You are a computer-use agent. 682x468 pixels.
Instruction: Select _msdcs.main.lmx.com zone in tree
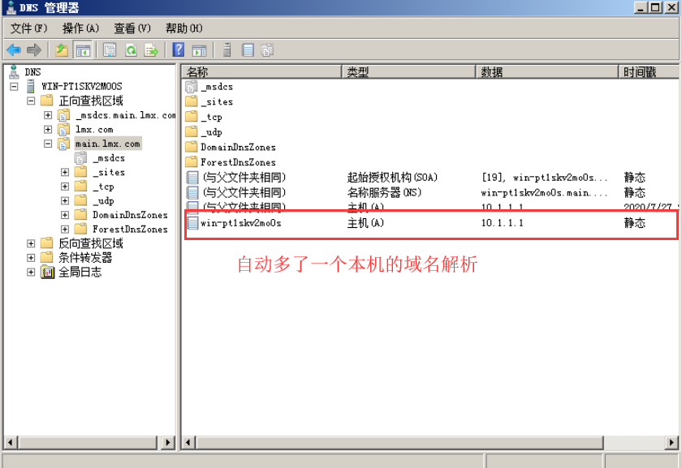click(x=126, y=114)
